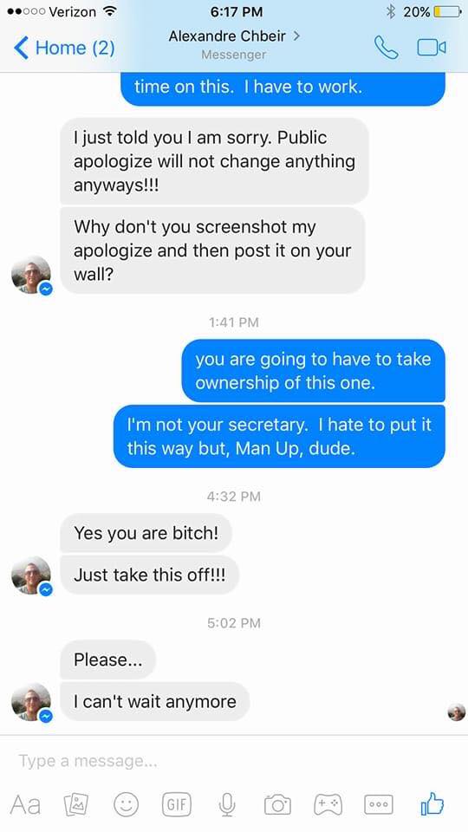468x832 pixels.
Task: Select the 'Just take this off!!!' message
Action: click(149, 575)
